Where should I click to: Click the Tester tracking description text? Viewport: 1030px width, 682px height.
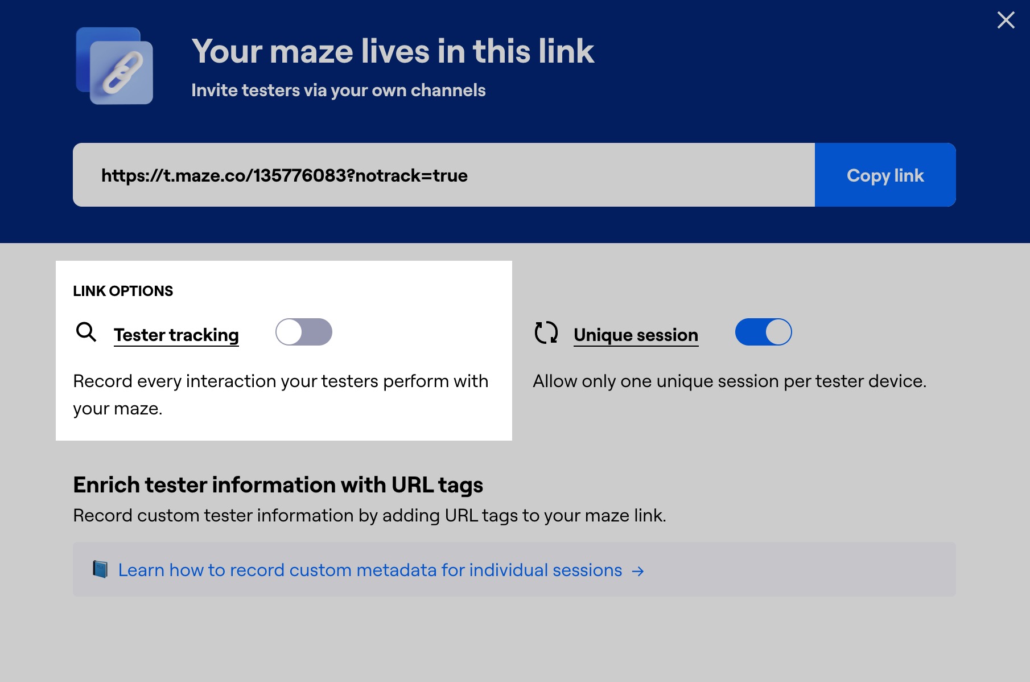[280, 394]
